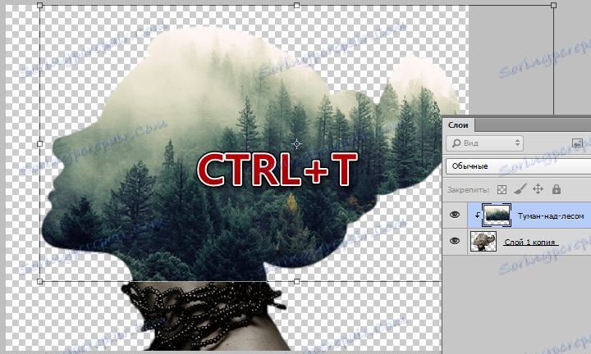
Task: Click the Туман-над-лесом layer thumbnail
Action: click(x=497, y=216)
